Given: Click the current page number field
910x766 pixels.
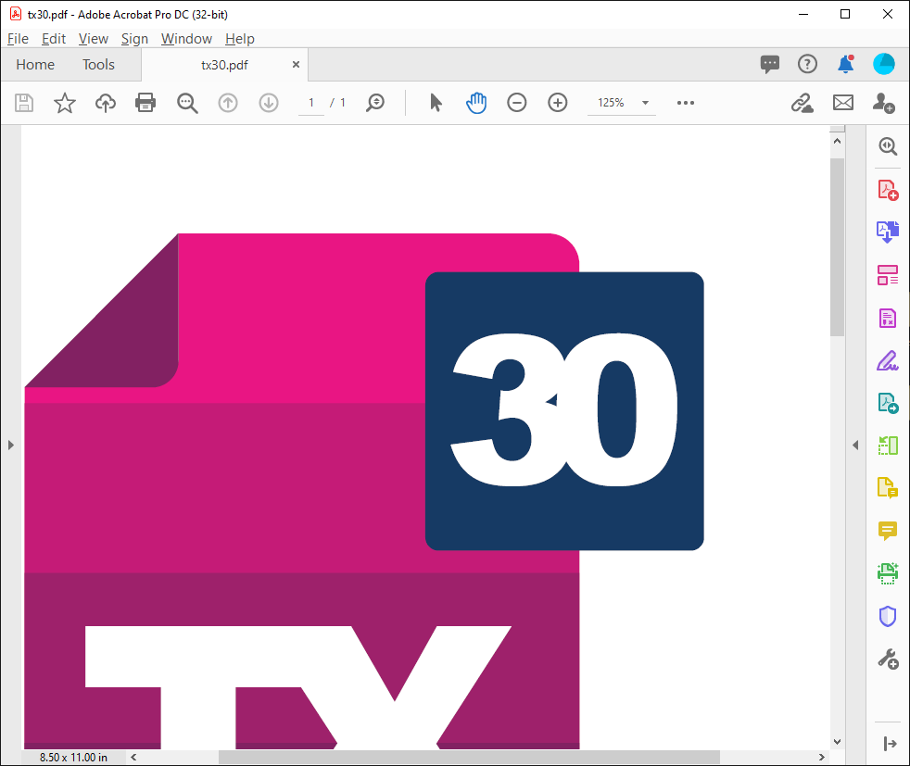Looking at the screenshot, I should point(311,103).
